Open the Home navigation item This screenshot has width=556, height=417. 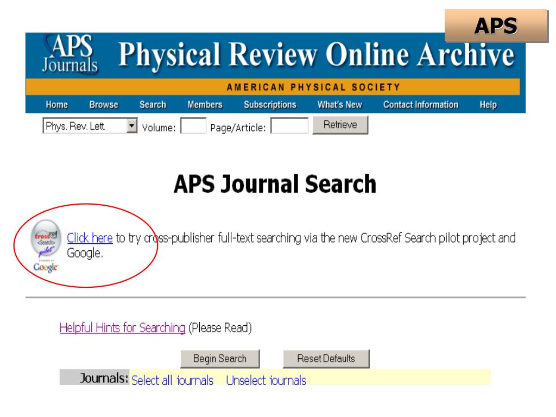click(x=56, y=105)
